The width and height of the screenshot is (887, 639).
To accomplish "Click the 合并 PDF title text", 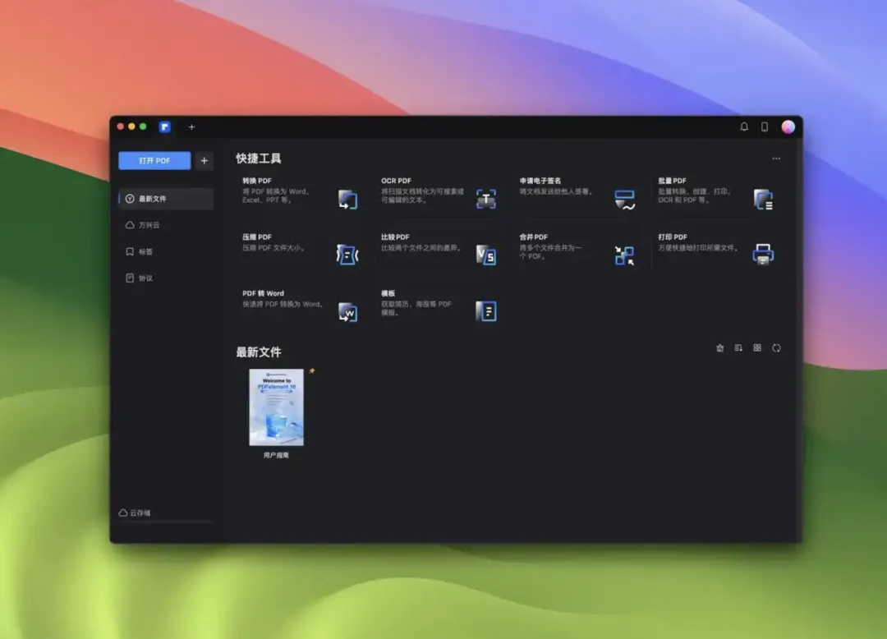I will [534, 237].
